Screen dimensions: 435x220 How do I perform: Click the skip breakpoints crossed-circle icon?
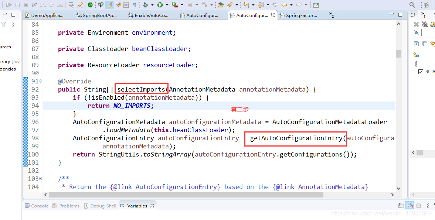tap(416, 32)
